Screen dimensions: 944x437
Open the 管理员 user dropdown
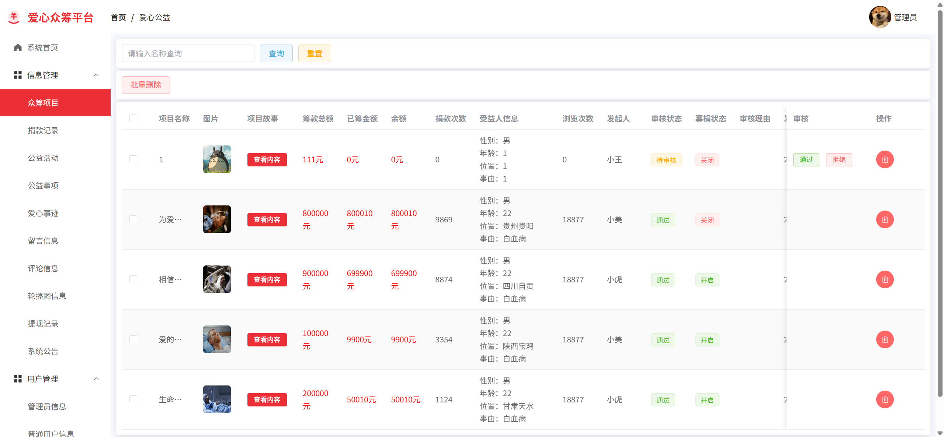click(905, 17)
